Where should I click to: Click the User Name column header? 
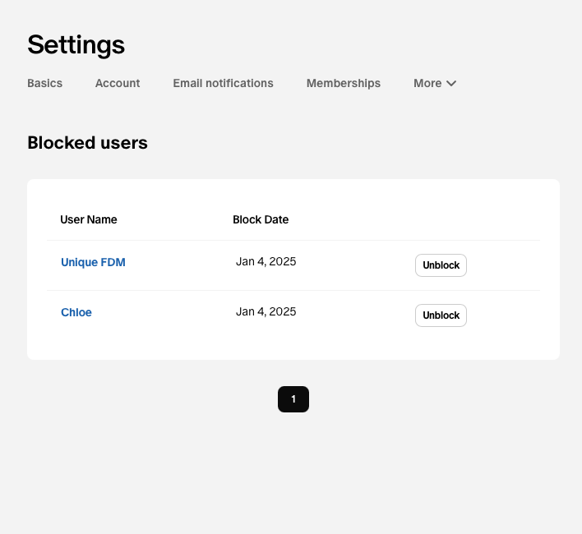click(x=89, y=219)
